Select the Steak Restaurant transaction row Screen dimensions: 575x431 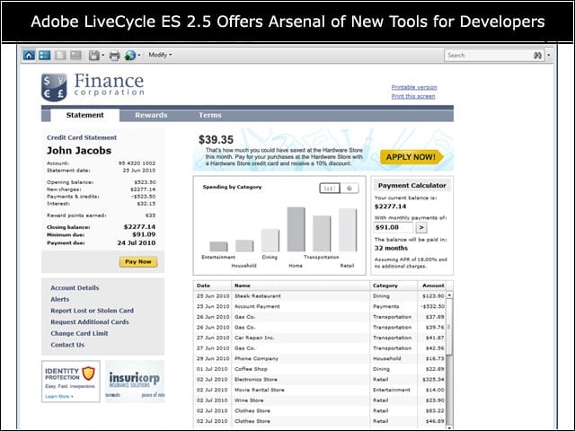[320, 296]
